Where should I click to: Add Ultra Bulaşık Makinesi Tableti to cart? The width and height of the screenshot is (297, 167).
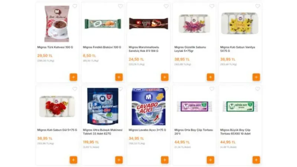(119, 160)
